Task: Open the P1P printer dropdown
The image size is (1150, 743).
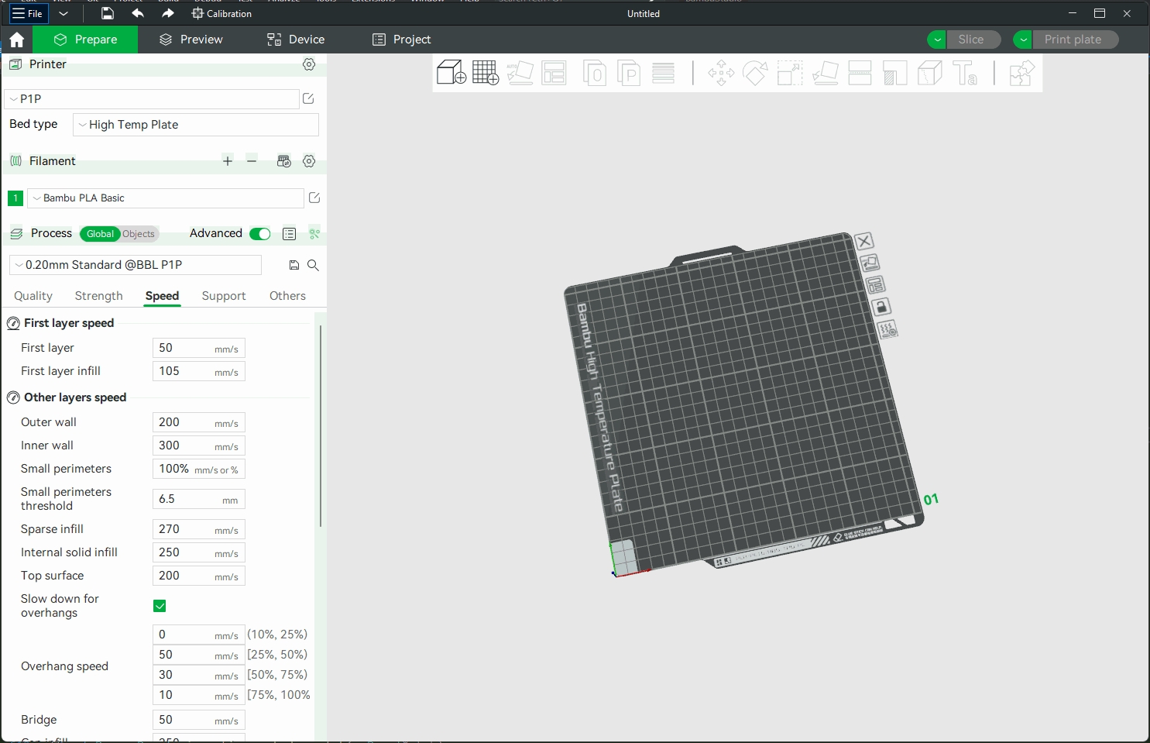Action: (152, 98)
